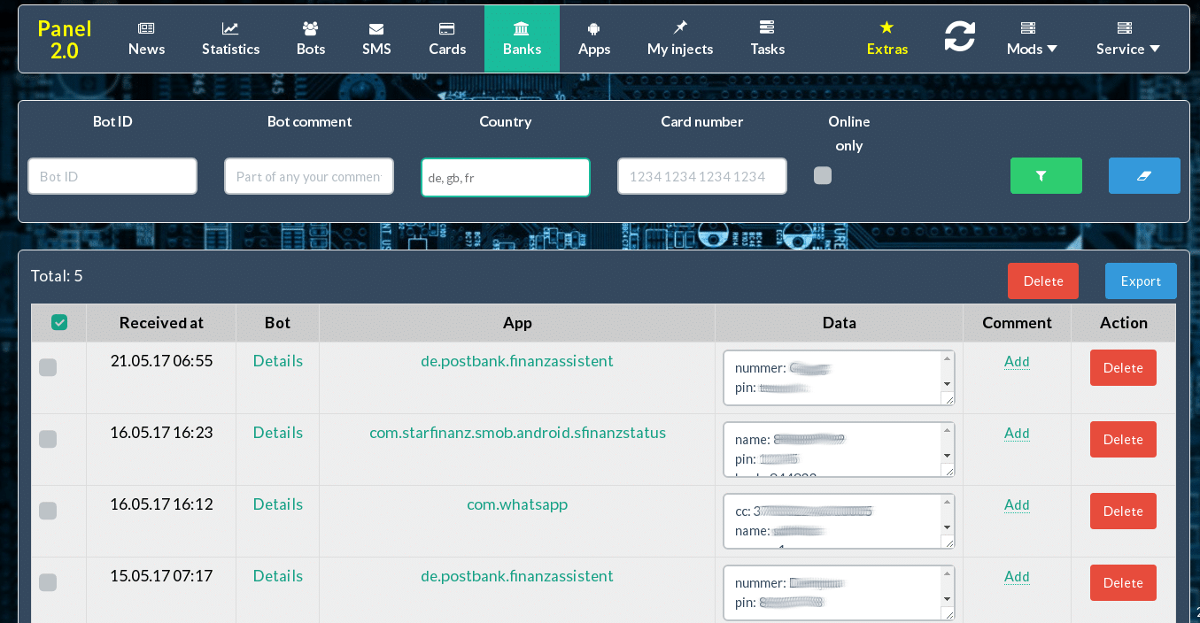This screenshot has height=623, width=1200.
Task: Open the Statistics chart page
Action: 230,39
